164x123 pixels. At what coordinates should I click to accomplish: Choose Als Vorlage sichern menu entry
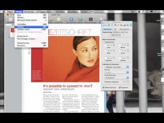(31, 39)
